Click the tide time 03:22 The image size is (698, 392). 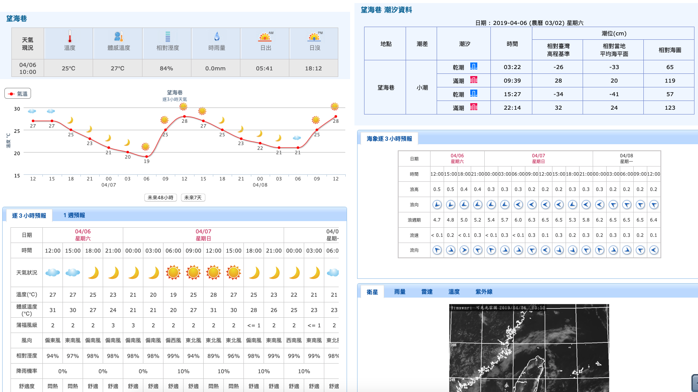512,67
